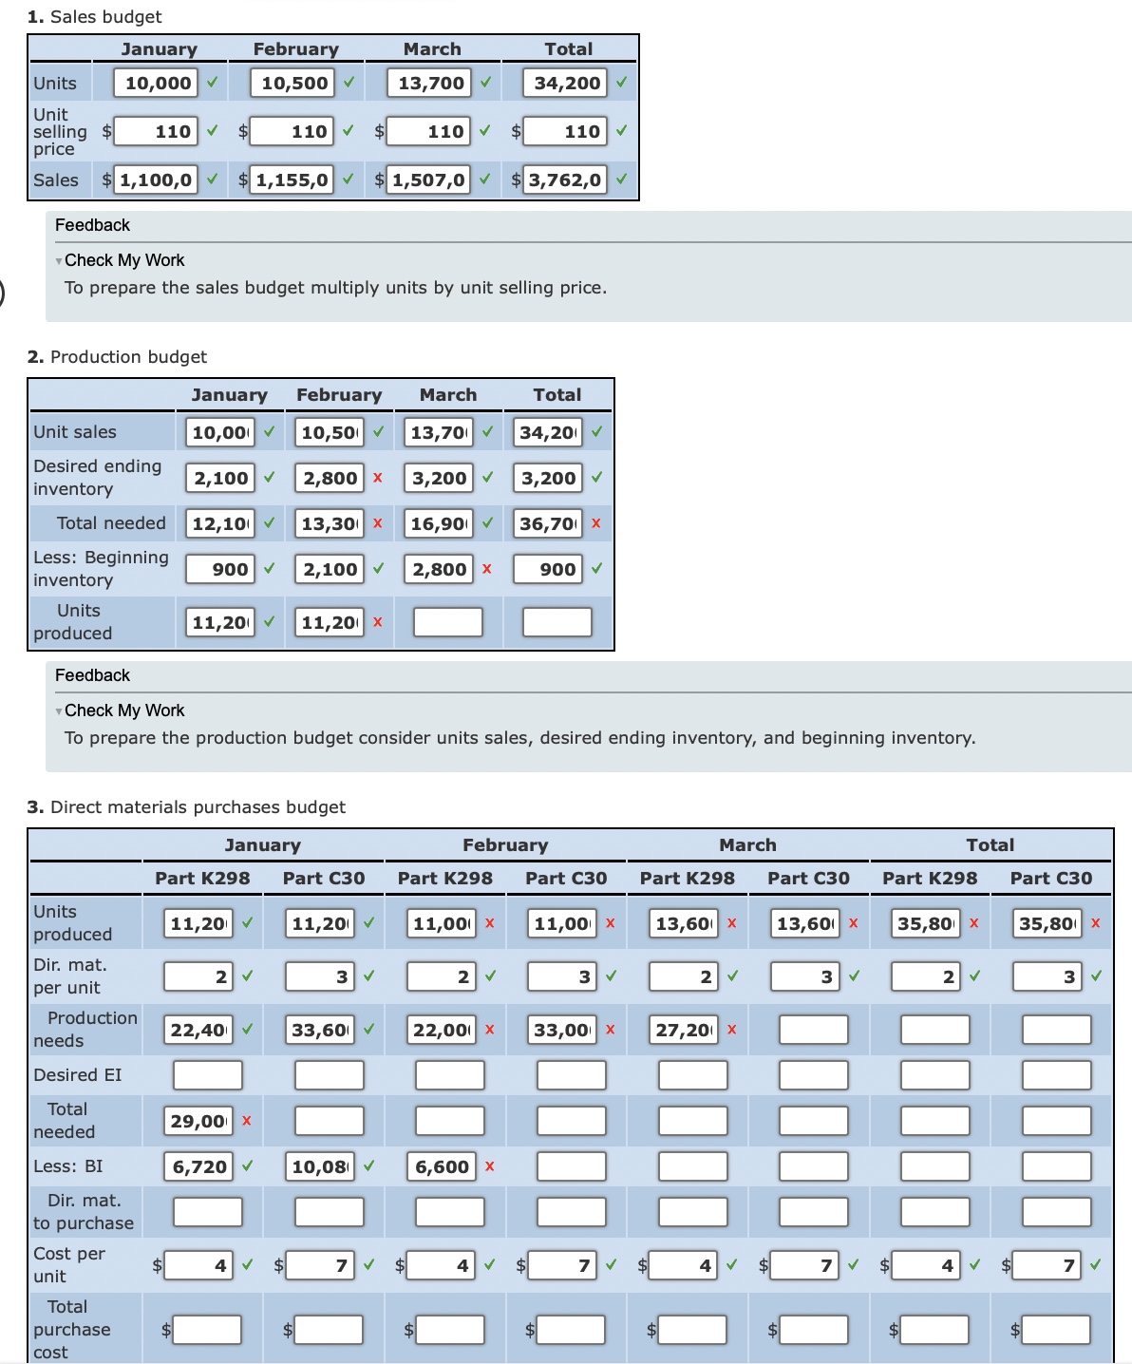This screenshot has width=1132, height=1364.
Task: Click the green checkmark beside Total needed 36,70 row
Action: 596,523
